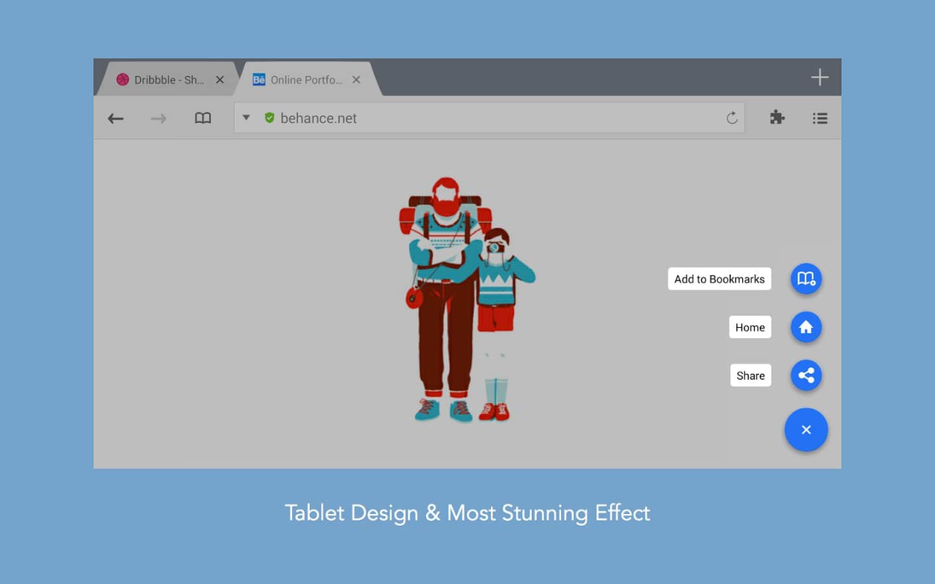Collapse the floating action menu with X

(x=806, y=430)
